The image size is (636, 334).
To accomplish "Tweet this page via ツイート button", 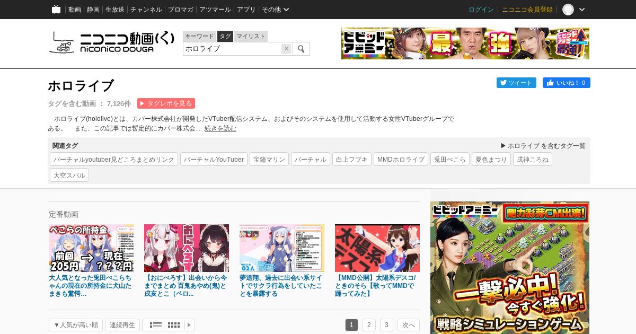I will (x=516, y=83).
